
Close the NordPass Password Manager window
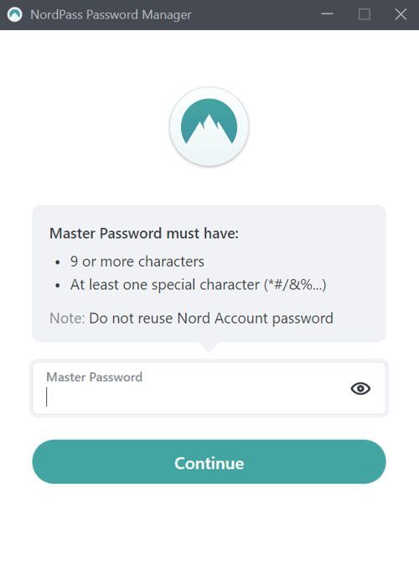pos(401,15)
